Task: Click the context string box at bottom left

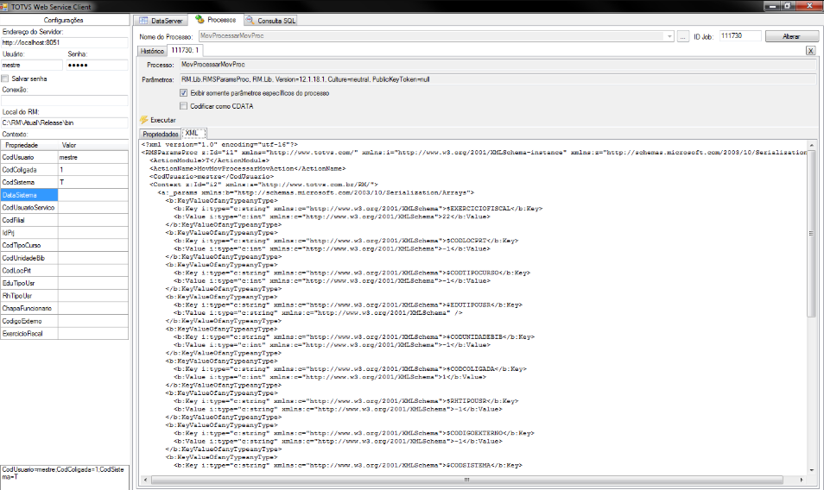Action: [x=64, y=477]
